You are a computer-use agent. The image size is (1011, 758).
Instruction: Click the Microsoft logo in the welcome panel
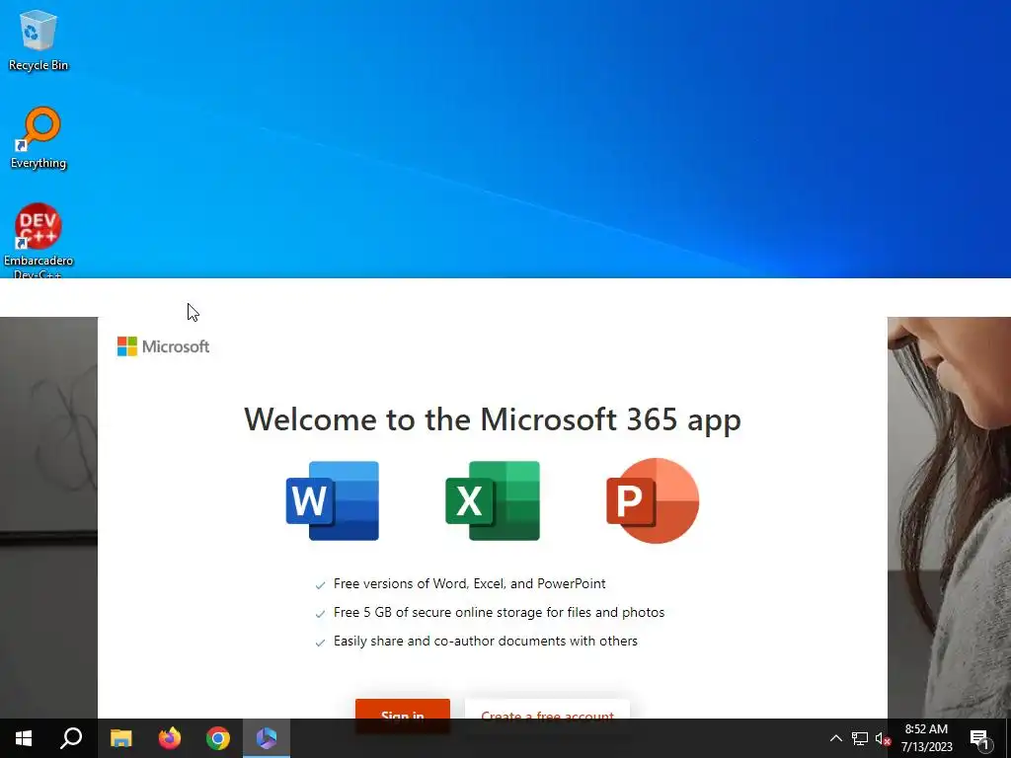tap(163, 346)
